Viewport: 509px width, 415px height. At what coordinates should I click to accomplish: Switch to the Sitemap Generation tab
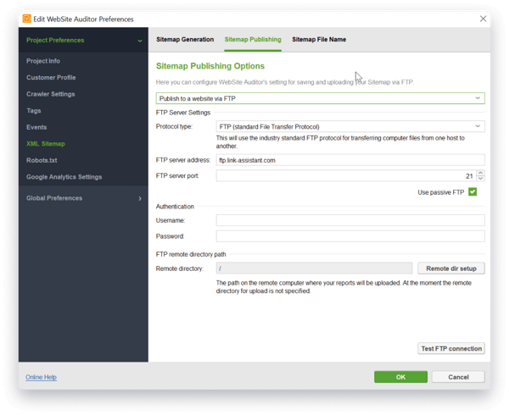tap(185, 40)
